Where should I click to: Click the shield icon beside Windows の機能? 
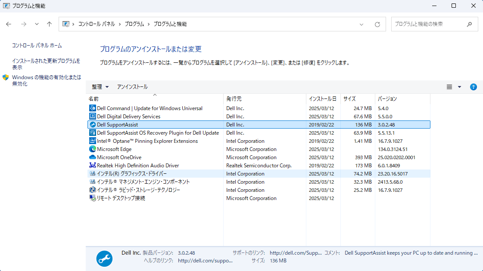[x=6, y=77]
